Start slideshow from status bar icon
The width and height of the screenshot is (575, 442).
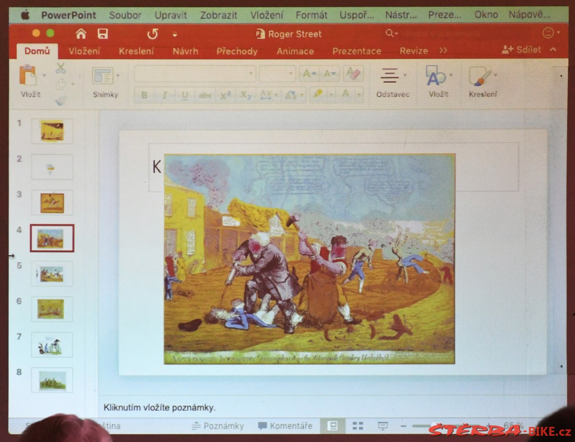tap(383, 425)
